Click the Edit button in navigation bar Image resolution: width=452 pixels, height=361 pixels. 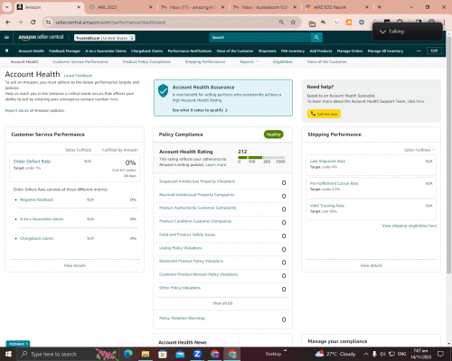tap(434, 51)
